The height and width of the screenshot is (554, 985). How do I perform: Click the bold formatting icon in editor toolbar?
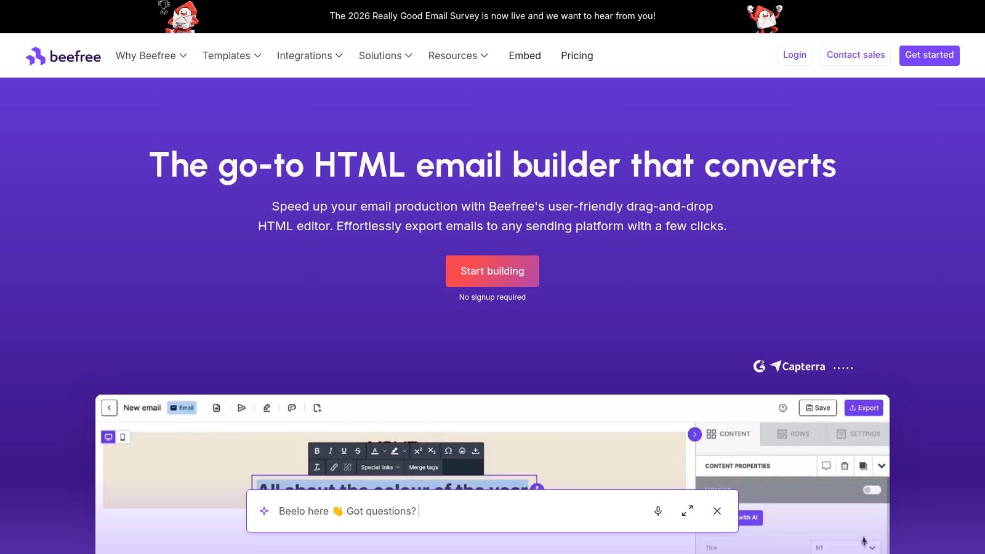[x=317, y=451]
